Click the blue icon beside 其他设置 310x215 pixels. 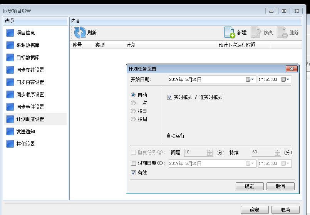[10, 144]
